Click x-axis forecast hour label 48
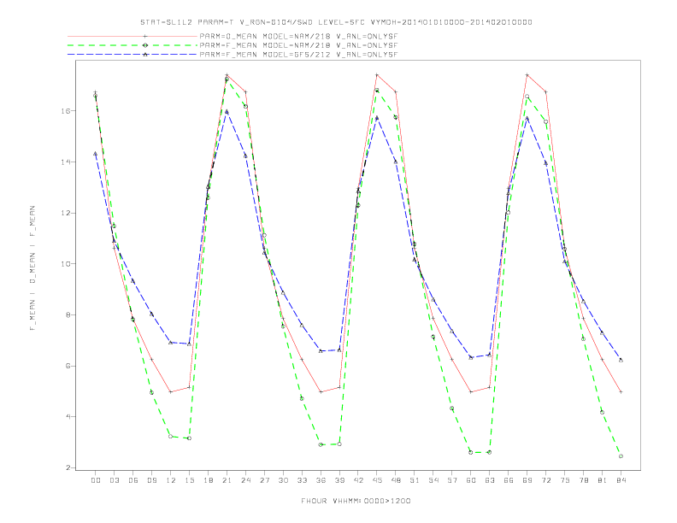Image resolution: width=677 pixels, height=523 pixels. pos(396,480)
